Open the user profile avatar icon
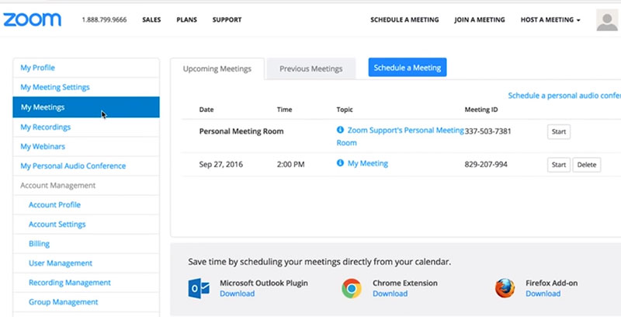Image resolution: width=621 pixels, height=317 pixels. point(607,20)
